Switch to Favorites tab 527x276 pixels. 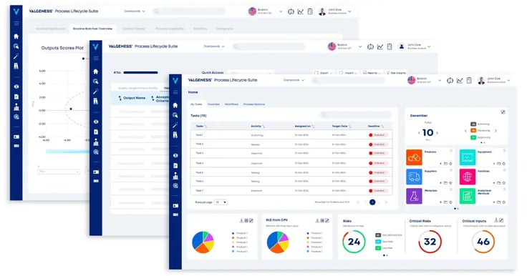pos(213,104)
